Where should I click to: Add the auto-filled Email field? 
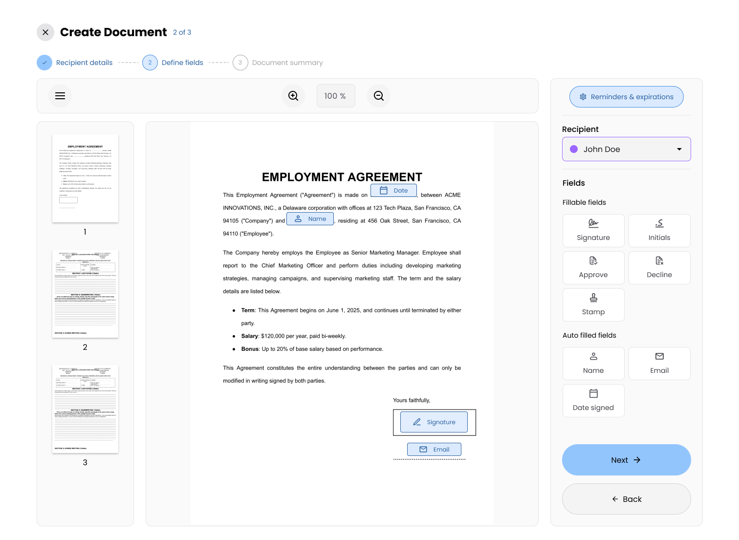point(659,363)
